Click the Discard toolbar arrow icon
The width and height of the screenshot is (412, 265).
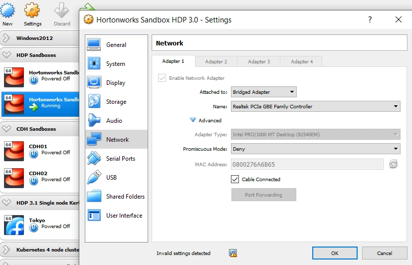[61, 10]
